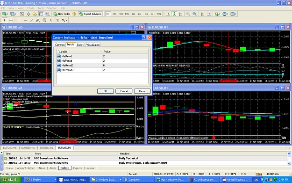292x183 pixels.
Task: Draw a vertical line tool
Action: (19, 20)
